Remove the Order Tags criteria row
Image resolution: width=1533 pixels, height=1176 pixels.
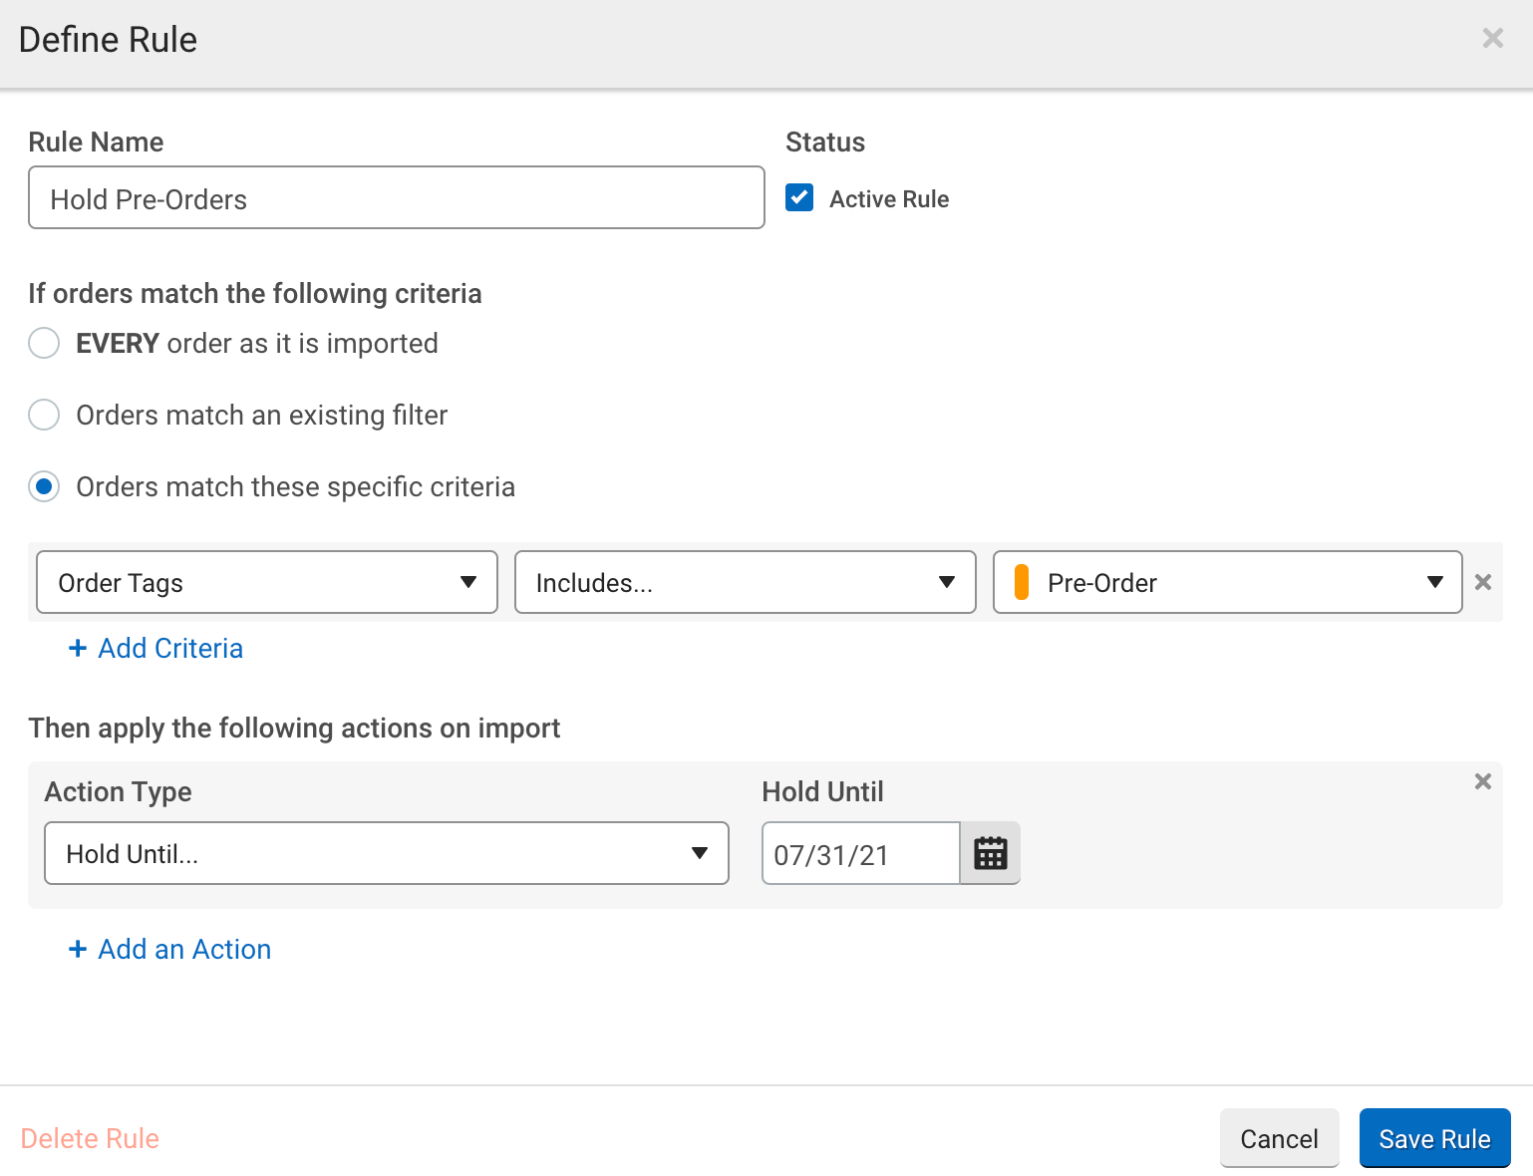(x=1483, y=582)
